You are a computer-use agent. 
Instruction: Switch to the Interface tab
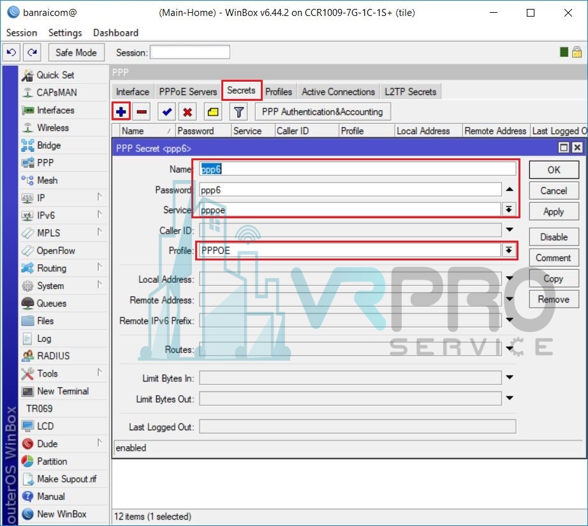click(133, 92)
